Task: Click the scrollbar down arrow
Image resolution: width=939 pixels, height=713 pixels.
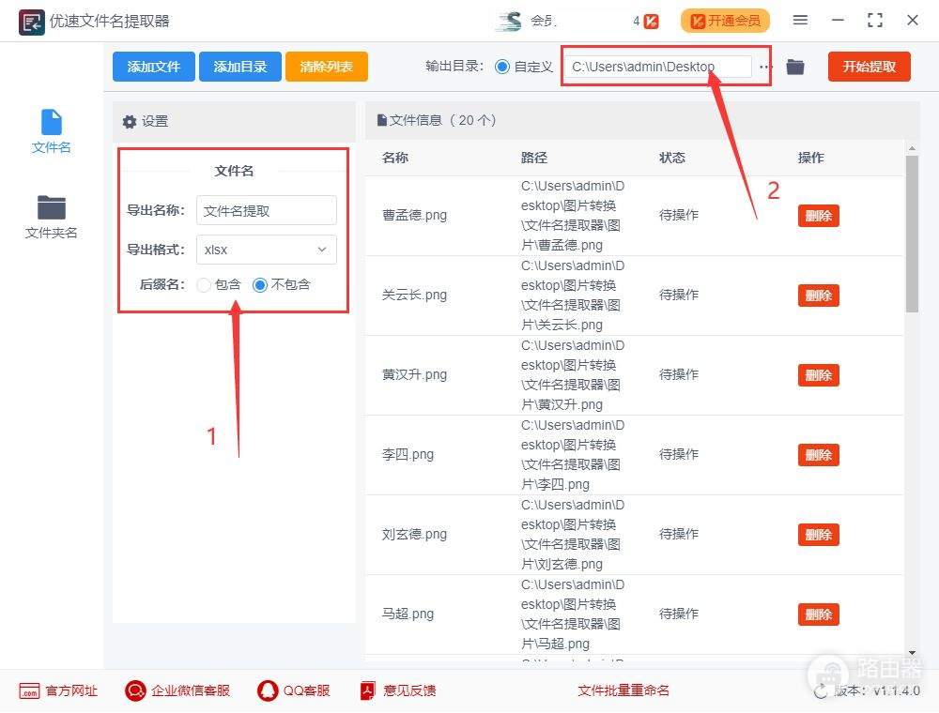Action: (x=912, y=653)
